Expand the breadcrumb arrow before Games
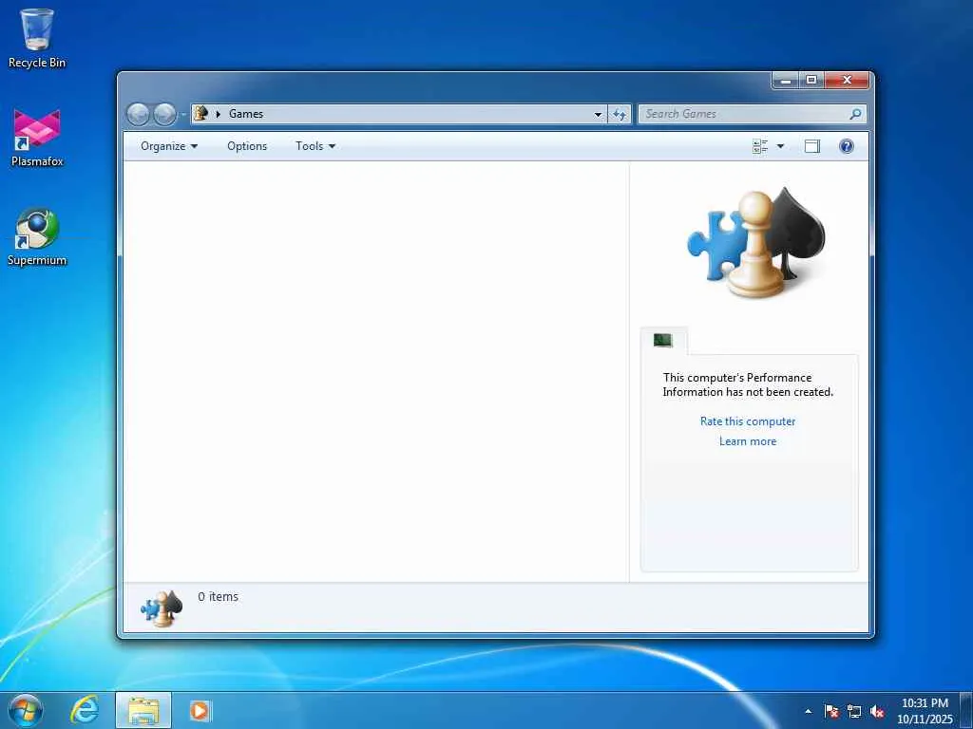 click(x=219, y=114)
